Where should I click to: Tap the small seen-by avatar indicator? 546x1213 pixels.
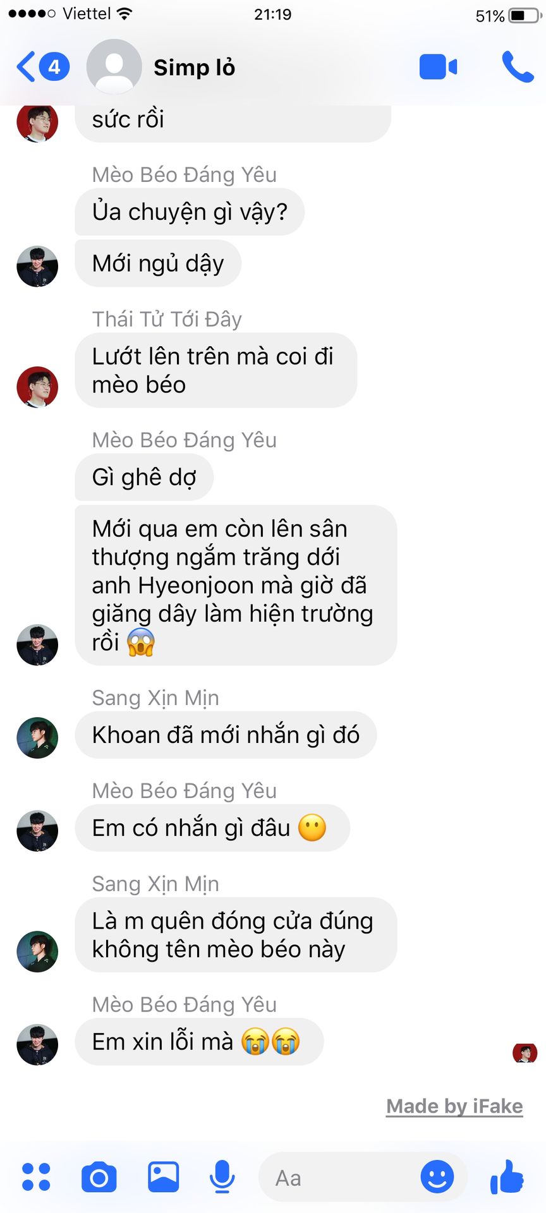pyautogui.click(x=525, y=1053)
